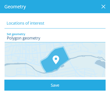This screenshot has height=95, width=110.
Task: Close the Geometry dialog with the X
Action: pos(103,7)
